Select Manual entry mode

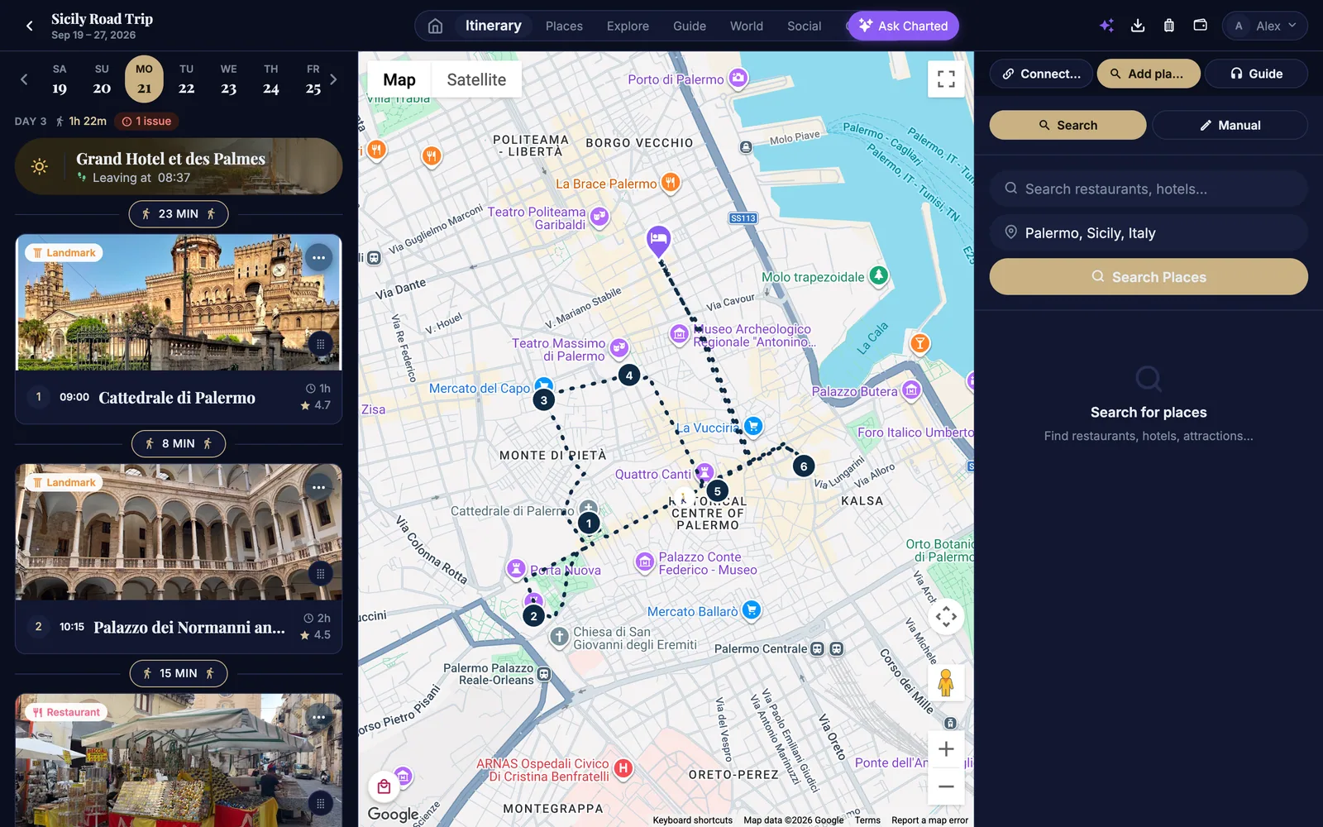1230,125
